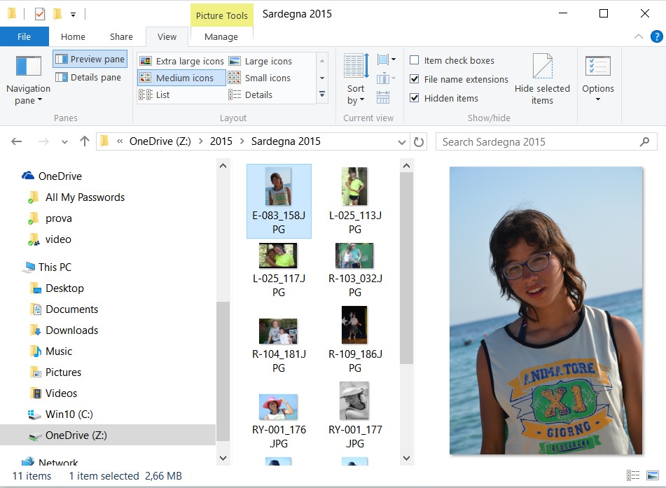This screenshot has width=666, height=488.
Task: Expand the layout gallery more arrow
Action: point(322,94)
